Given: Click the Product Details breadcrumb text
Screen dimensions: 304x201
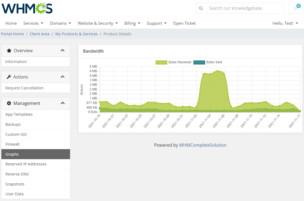Looking at the screenshot, I should 117,34.
